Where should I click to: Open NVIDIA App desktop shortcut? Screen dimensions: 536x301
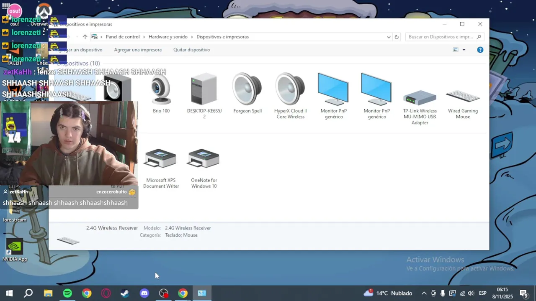pyautogui.click(x=15, y=250)
